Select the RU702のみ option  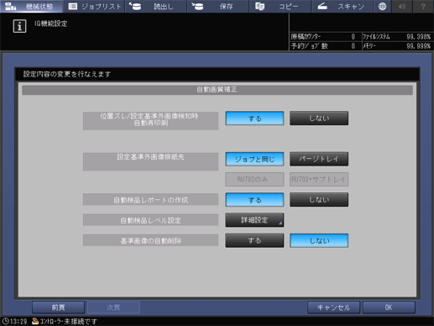coord(254,179)
